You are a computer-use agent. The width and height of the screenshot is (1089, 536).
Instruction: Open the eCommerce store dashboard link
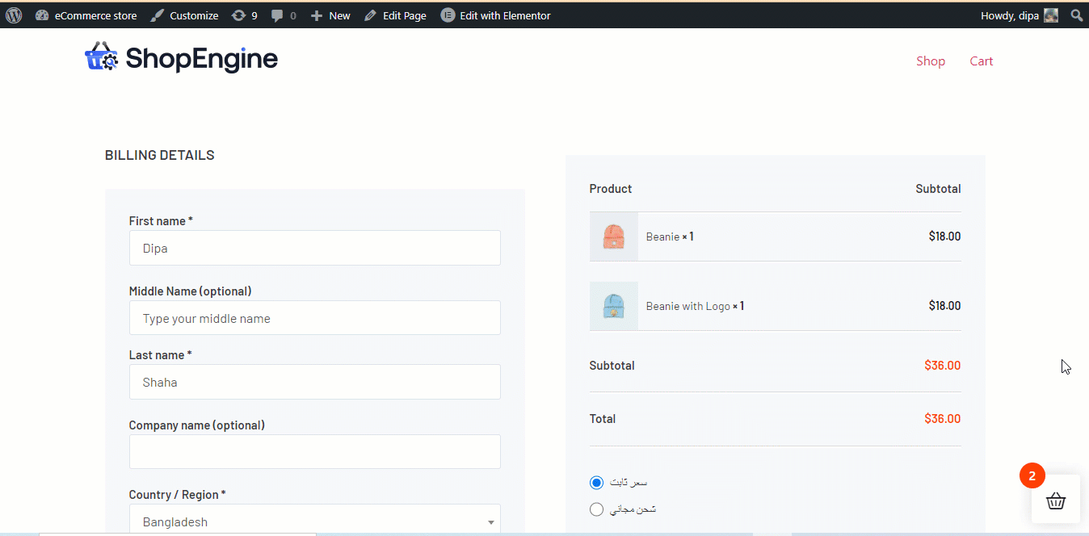(86, 15)
